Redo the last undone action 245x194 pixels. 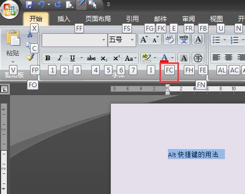click(x=58, y=5)
